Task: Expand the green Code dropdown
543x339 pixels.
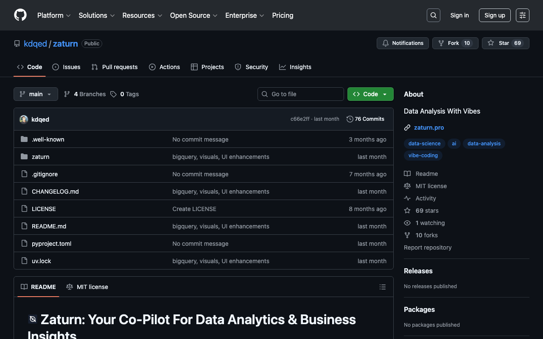Action: (x=370, y=94)
